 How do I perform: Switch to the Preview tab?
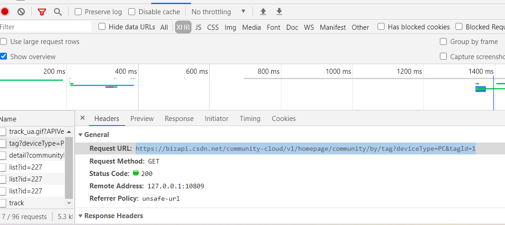142,118
